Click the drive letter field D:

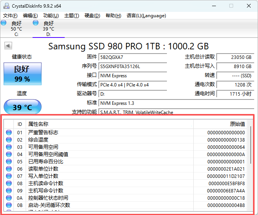pyautogui.click(x=132, y=94)
